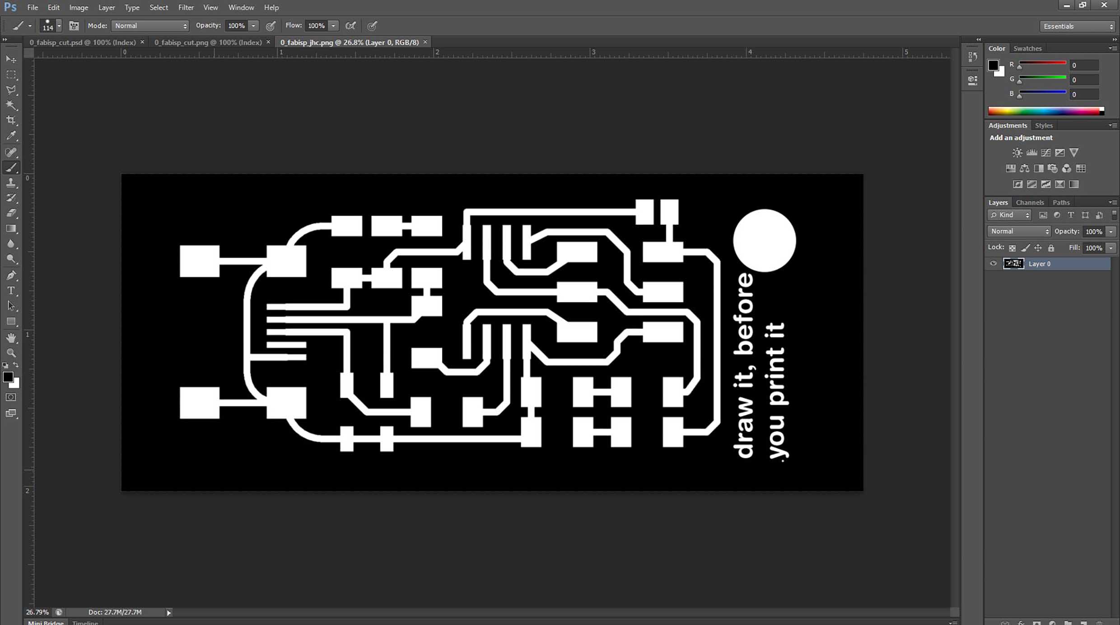The width and height of the screenshot is (1120, 625).
Task: Select the Clone Stamp tool
Action: pyautogui.click(x=11, y=182)
